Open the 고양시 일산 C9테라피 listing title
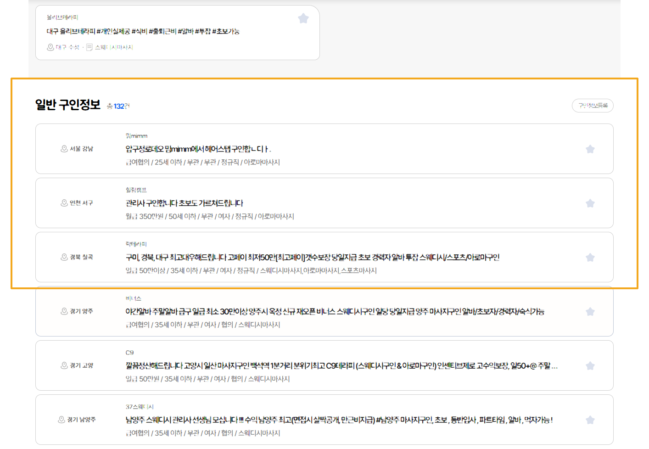The image size is (649, 449). click(341, 366)
